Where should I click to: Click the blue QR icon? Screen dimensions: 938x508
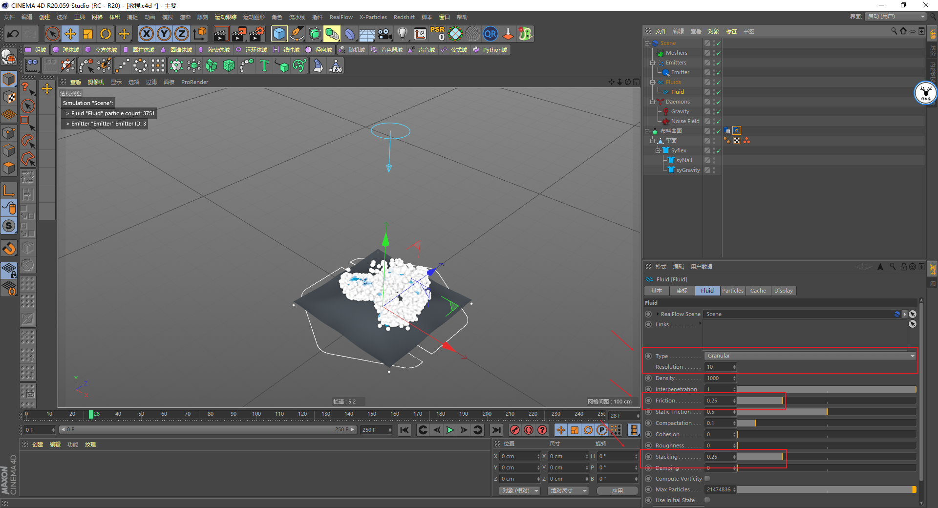tap(490, 34)
